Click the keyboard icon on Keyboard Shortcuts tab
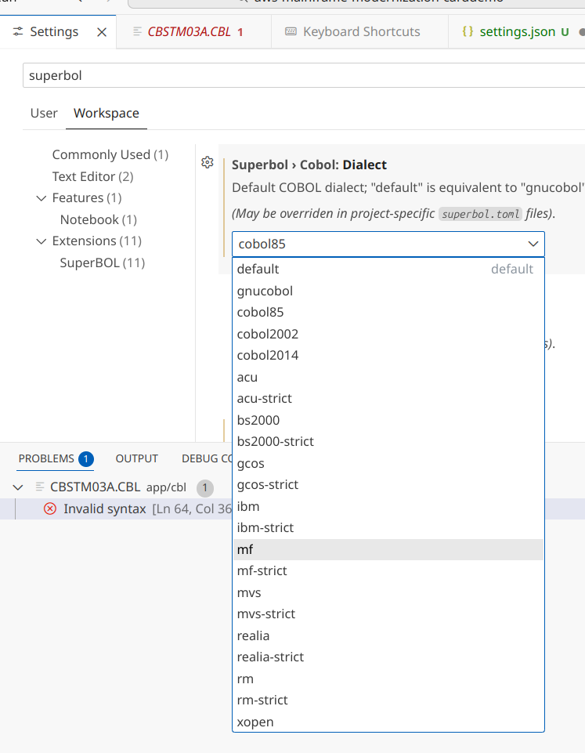This screenshot has width=585, height=753. pos(291,32)
